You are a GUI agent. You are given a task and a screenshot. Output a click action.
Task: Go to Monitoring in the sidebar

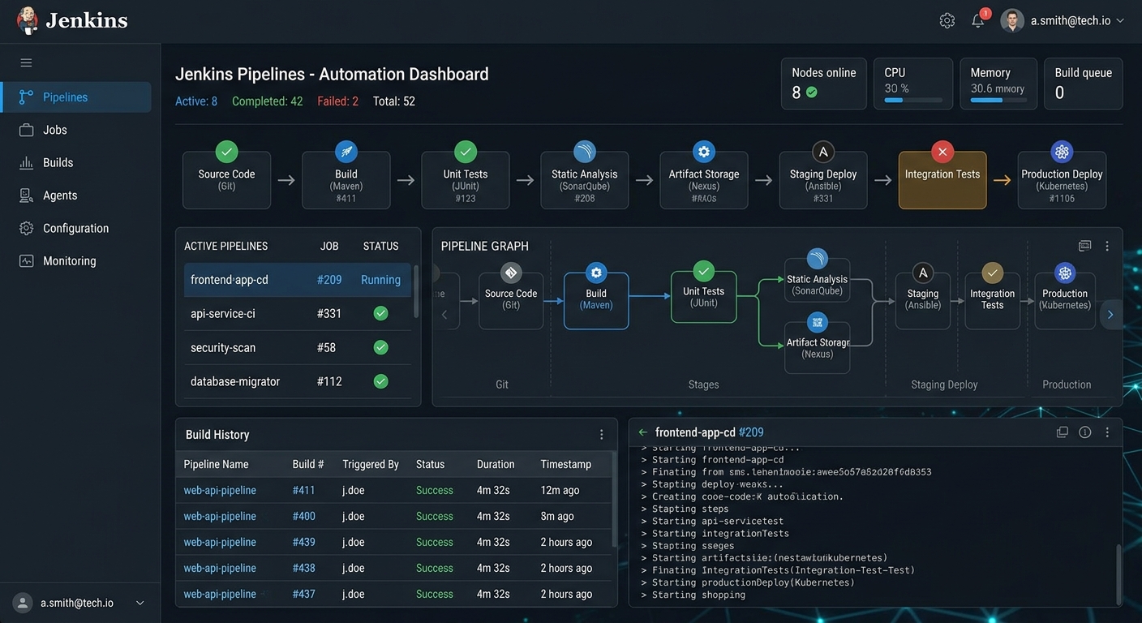pyautogui.click(x=69, y=261)
